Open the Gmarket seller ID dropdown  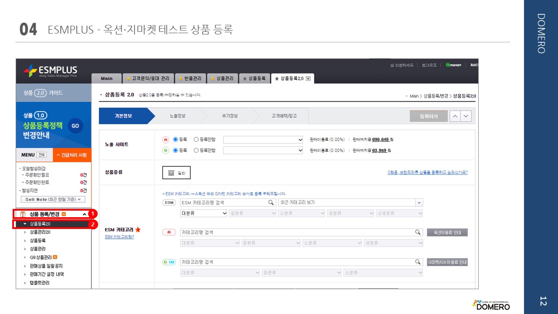tap(263, 150)
